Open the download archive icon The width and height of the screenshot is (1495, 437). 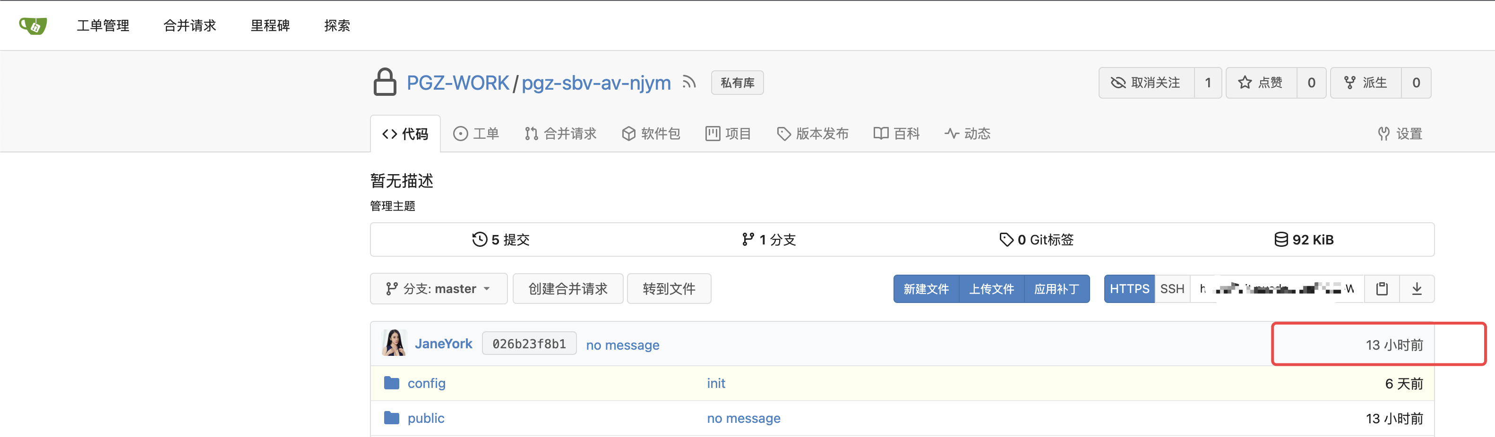[x=1417, y=288]
